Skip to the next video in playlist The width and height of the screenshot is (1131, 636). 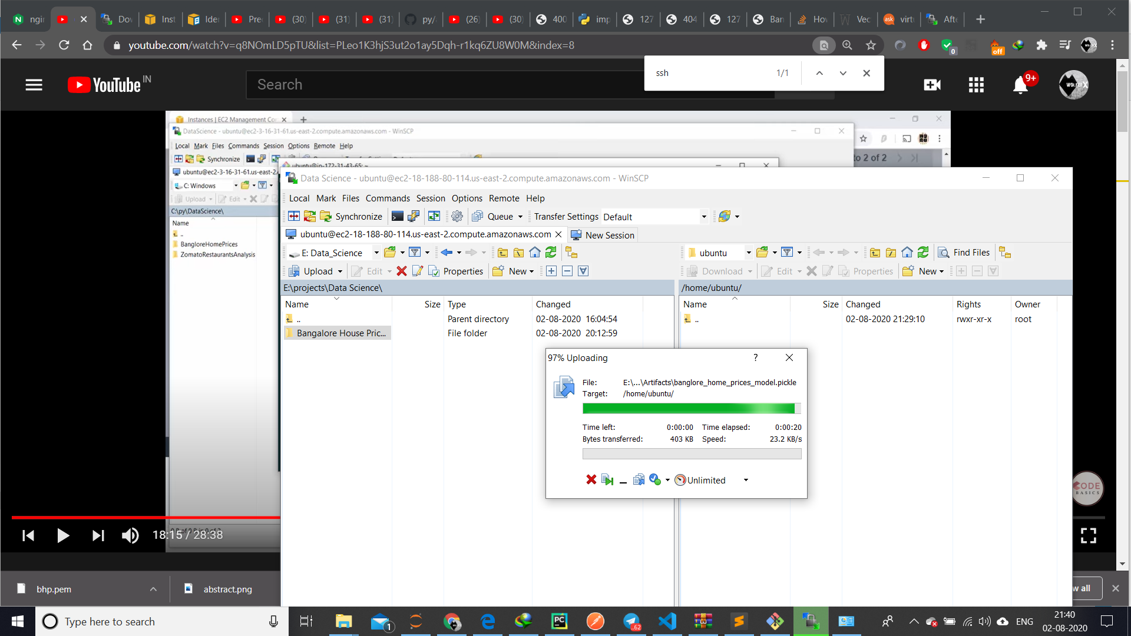98,535
